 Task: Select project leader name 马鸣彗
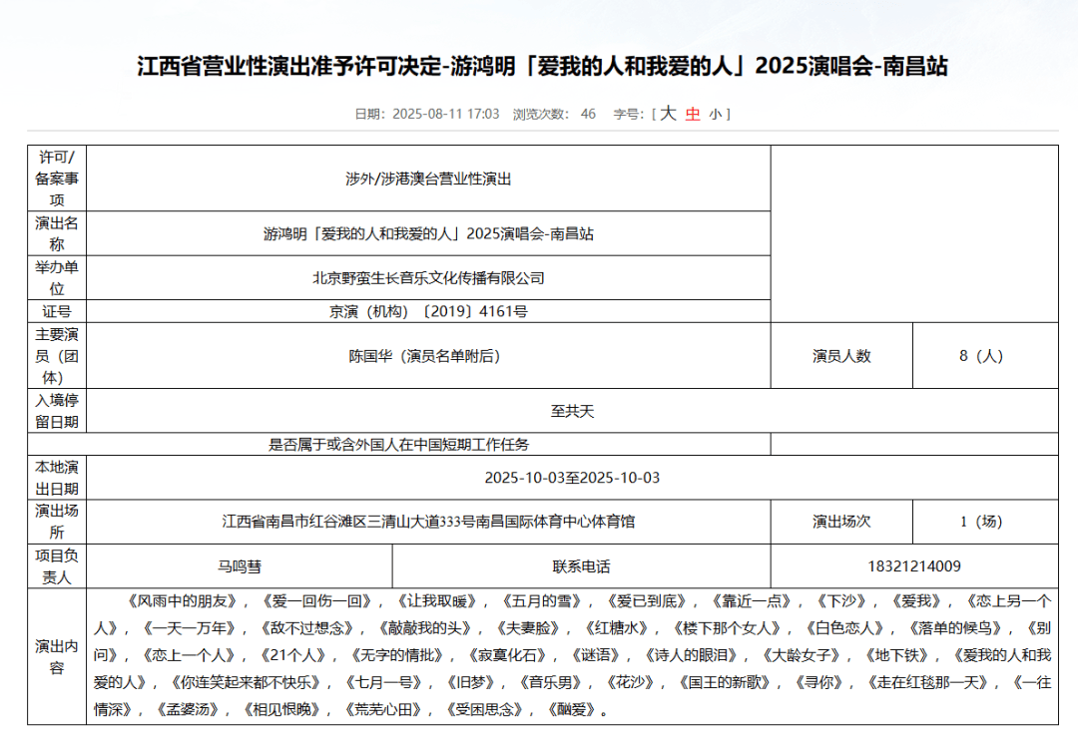pos(240,566)
